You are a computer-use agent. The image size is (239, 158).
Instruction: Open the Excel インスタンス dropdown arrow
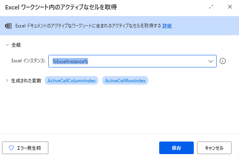tap(210, 61)
